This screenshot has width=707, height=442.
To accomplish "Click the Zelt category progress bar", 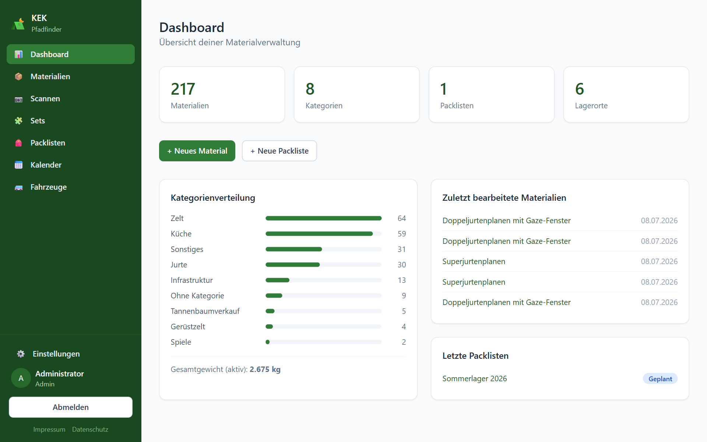I will pyautogui.click(x=324, y=218).
